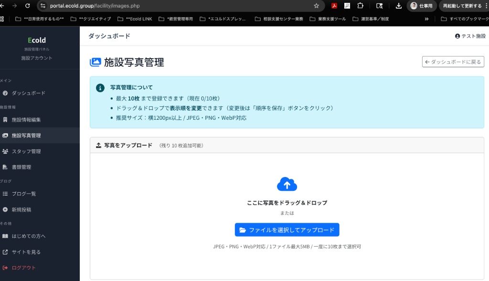Image resolution: width=489 pixels, height=281 pixels.
Task: Click ダッシュボードに戻る button
Action: 453,62
